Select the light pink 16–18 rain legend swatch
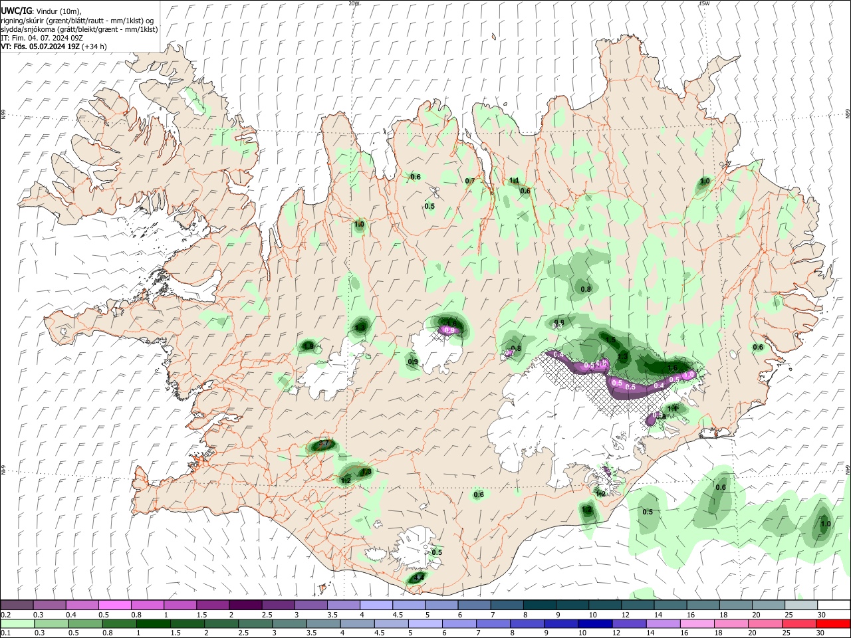 coord(696,624)
